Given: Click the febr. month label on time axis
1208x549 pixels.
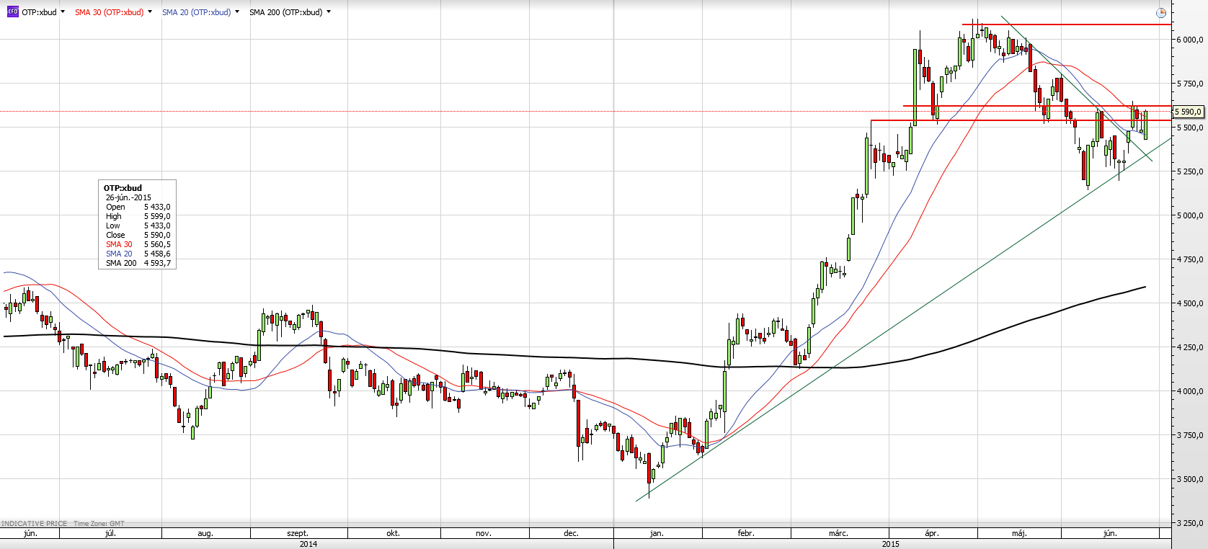Looking at the screenshot, I should (746, 533).
